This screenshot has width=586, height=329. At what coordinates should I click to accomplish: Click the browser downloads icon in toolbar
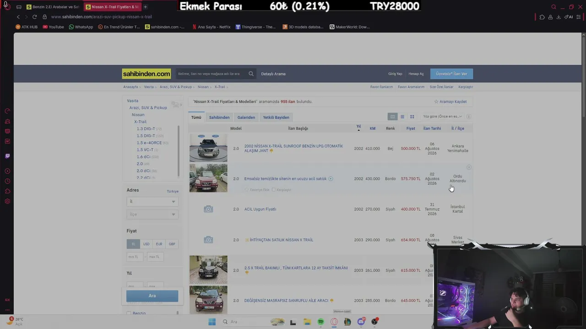pyautogui.click(x=559, y=17)
